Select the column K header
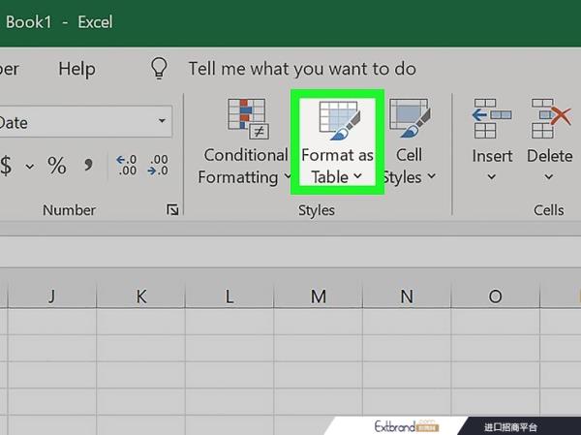Viewport: 581px width, 435px height. pyautogui.click(x=141, y=296)
